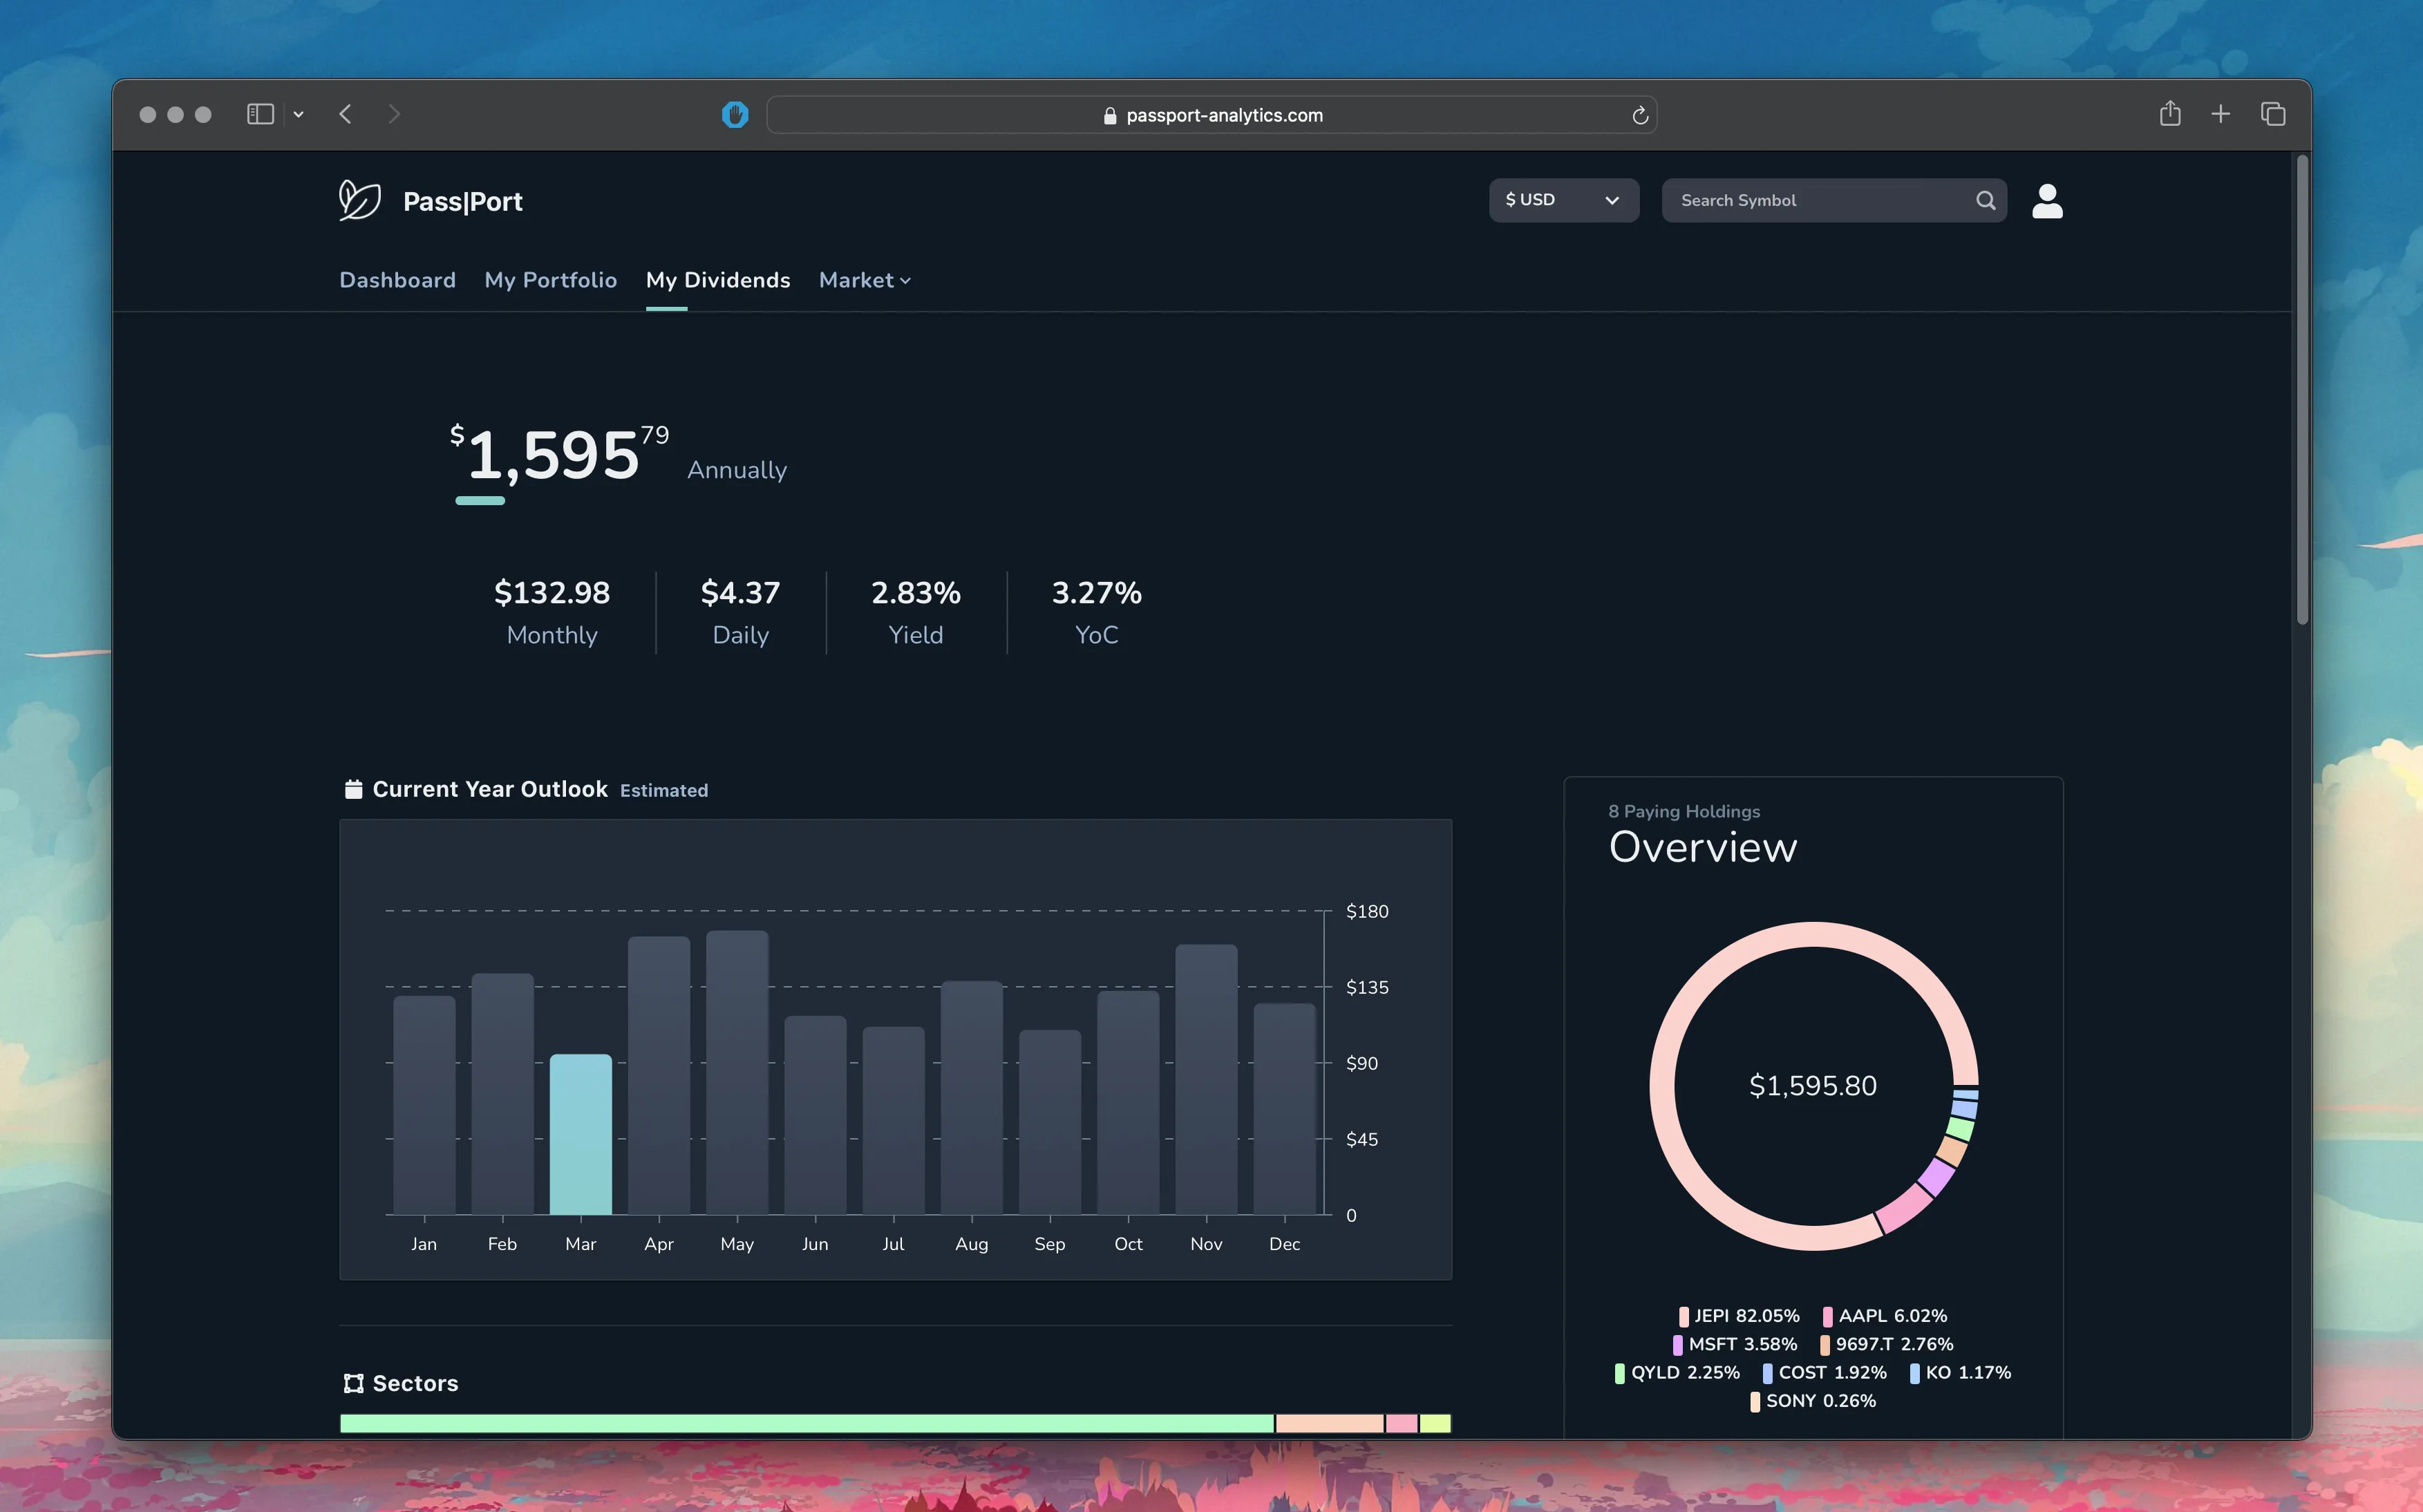Click the JEPI 82.05% legend entry
2423x1512 pixels.
(x=1739, y=1316)
